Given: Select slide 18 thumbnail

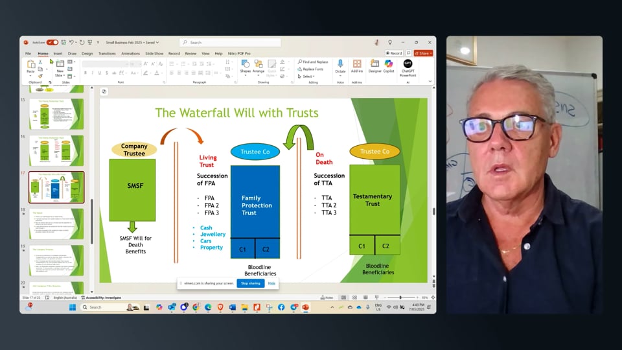Looking at the screenshot, I should coord(56,224).
